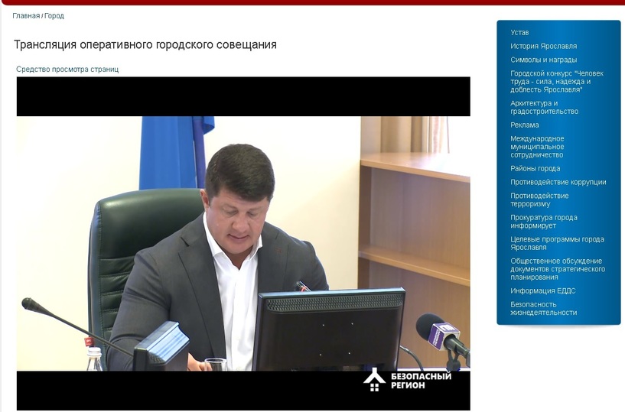The image size is (625, 412).
Task: Click the meeting broadcast video player
Action: click(x=243, y=243)
